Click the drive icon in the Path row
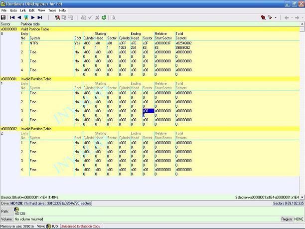Image resolution: width=305 pixels, height=229 pixels. coord(16,210)
